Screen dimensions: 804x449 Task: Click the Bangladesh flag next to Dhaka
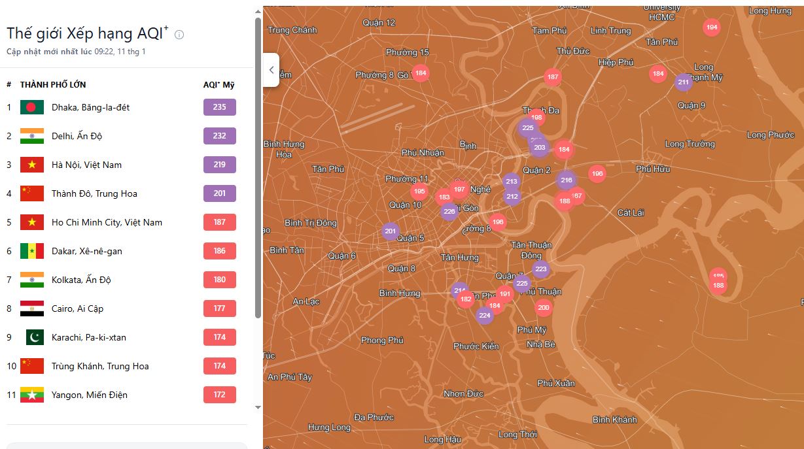click(32, 107)
